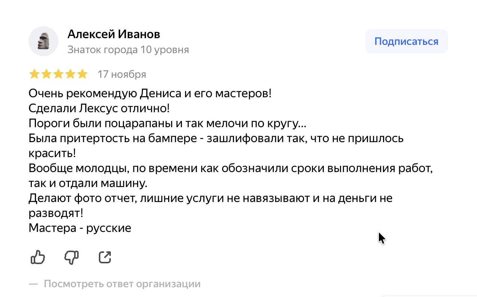The image size is (477, 297).
Task: Dislike the review with thumbs down
Action: pos(72,257)
